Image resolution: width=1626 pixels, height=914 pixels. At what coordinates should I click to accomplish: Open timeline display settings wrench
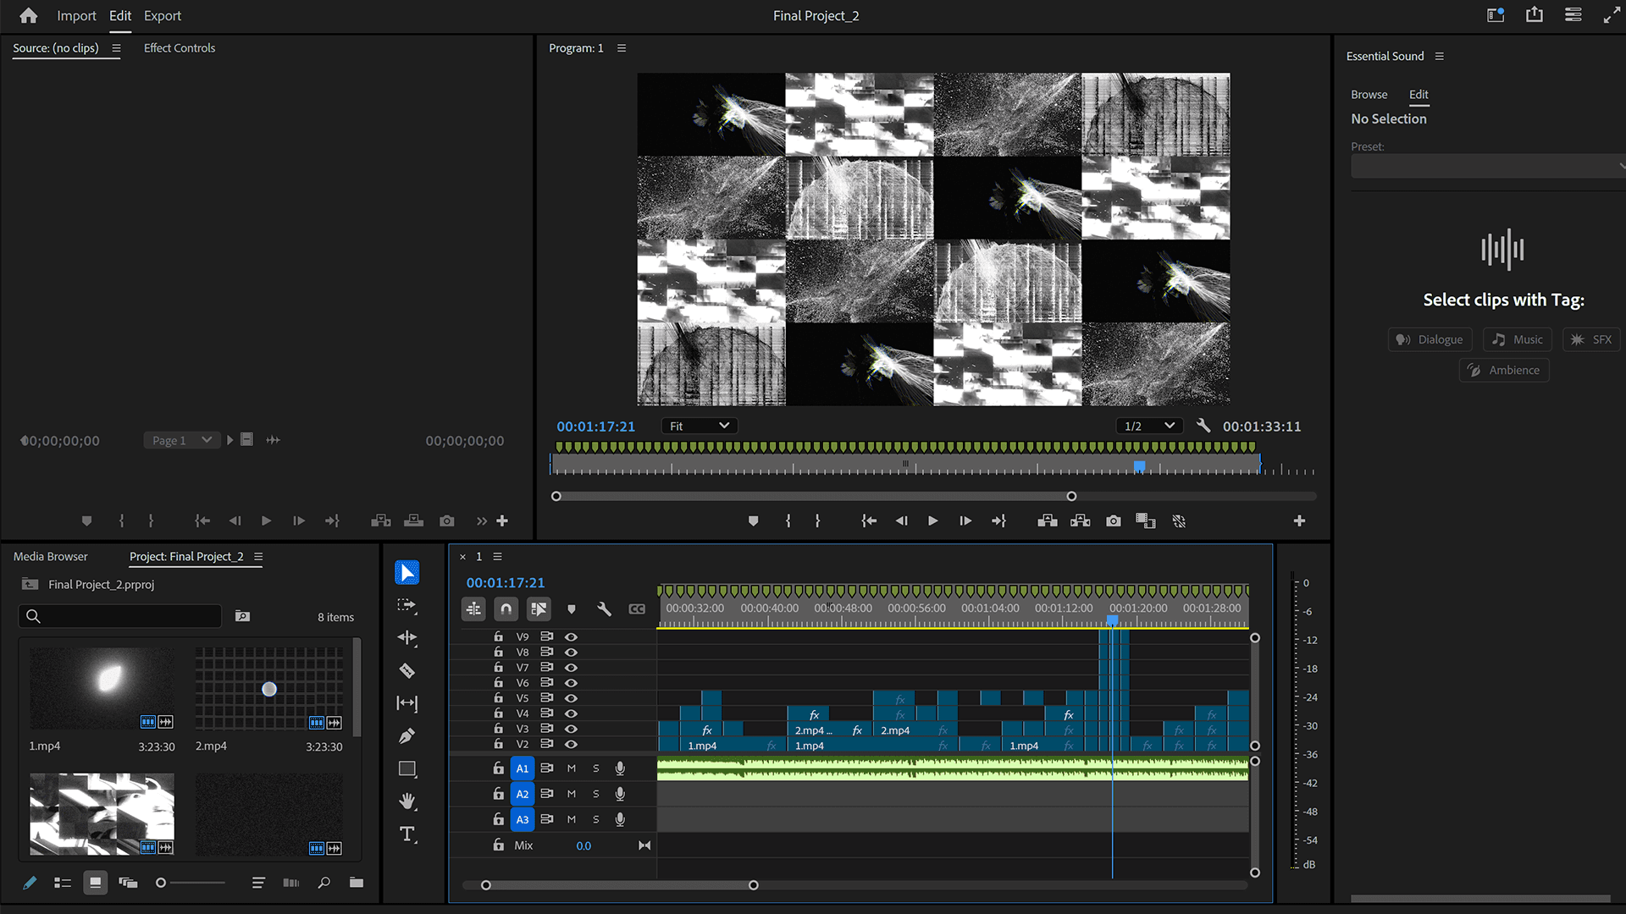coord(604,609)
